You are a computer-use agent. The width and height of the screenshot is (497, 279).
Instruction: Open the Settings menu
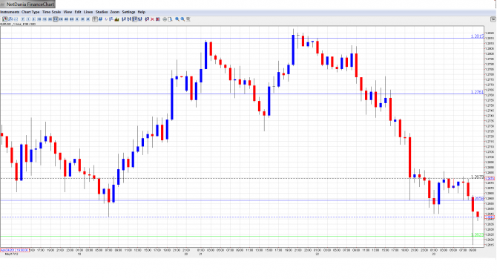point(128,12)
